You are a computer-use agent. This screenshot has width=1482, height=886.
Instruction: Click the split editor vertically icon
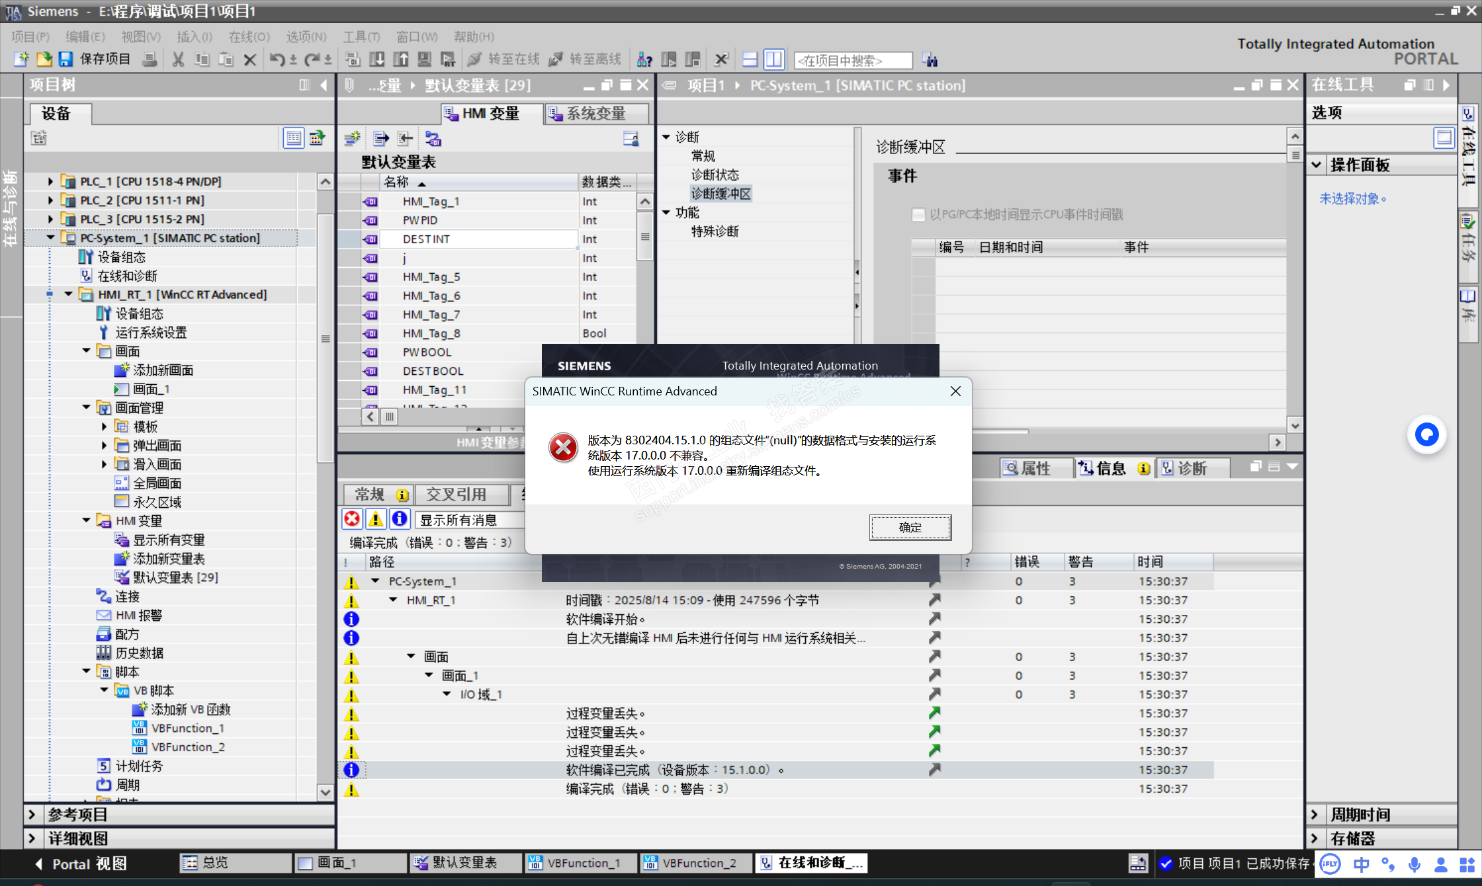[x=773, y=60]
